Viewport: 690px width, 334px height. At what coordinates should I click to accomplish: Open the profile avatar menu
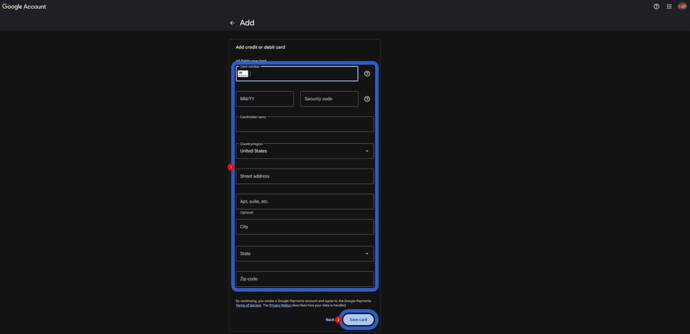point(682,6)
